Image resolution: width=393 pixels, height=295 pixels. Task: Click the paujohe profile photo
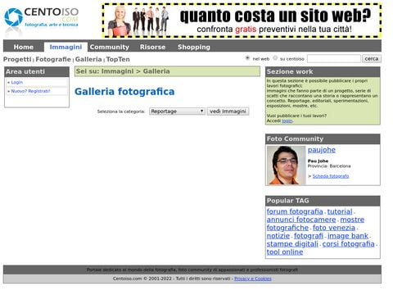(x=286, y=166)
